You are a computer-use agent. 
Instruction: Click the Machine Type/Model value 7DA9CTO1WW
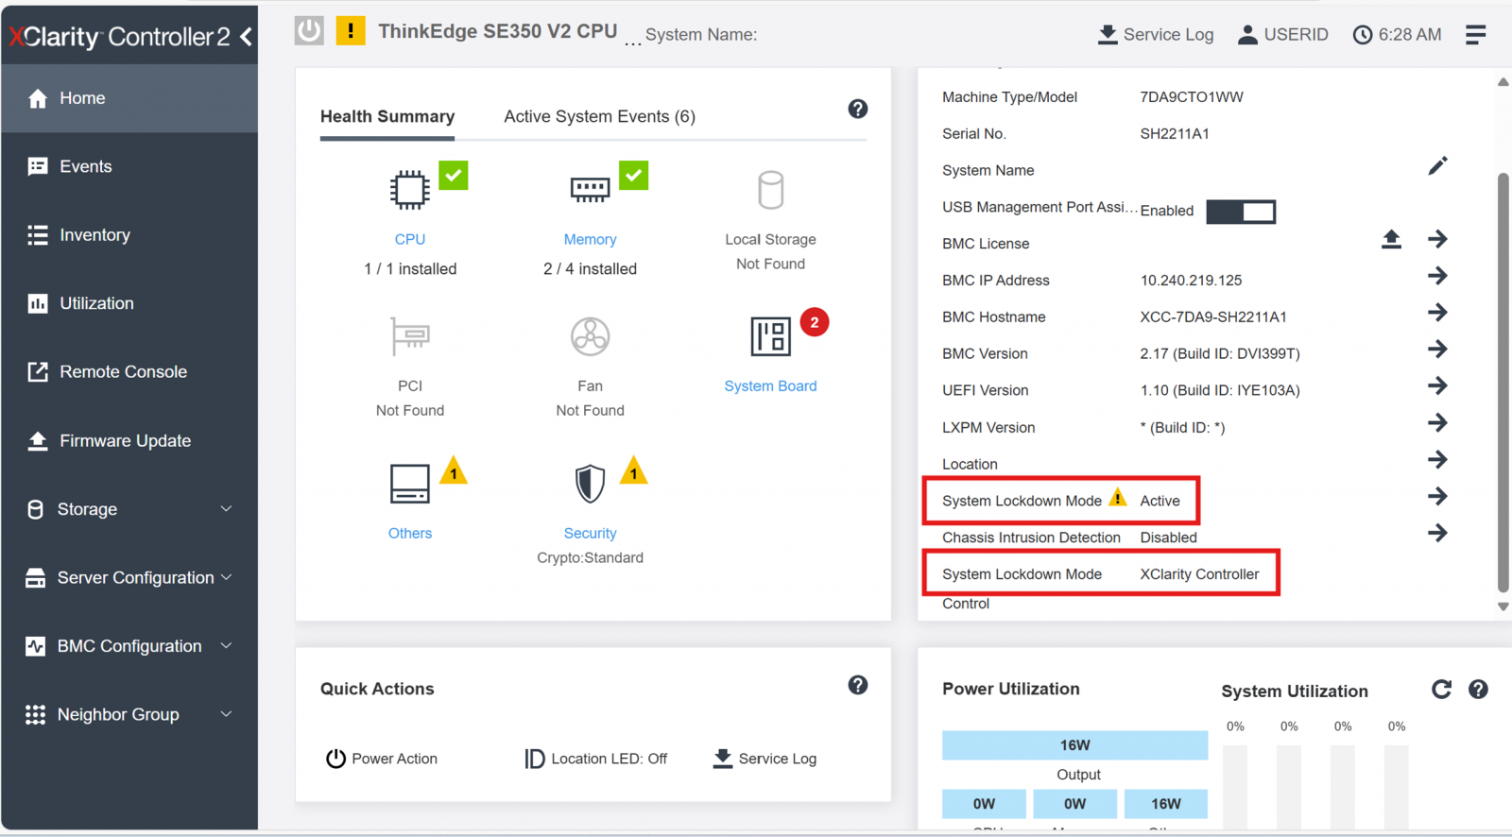1192,97
